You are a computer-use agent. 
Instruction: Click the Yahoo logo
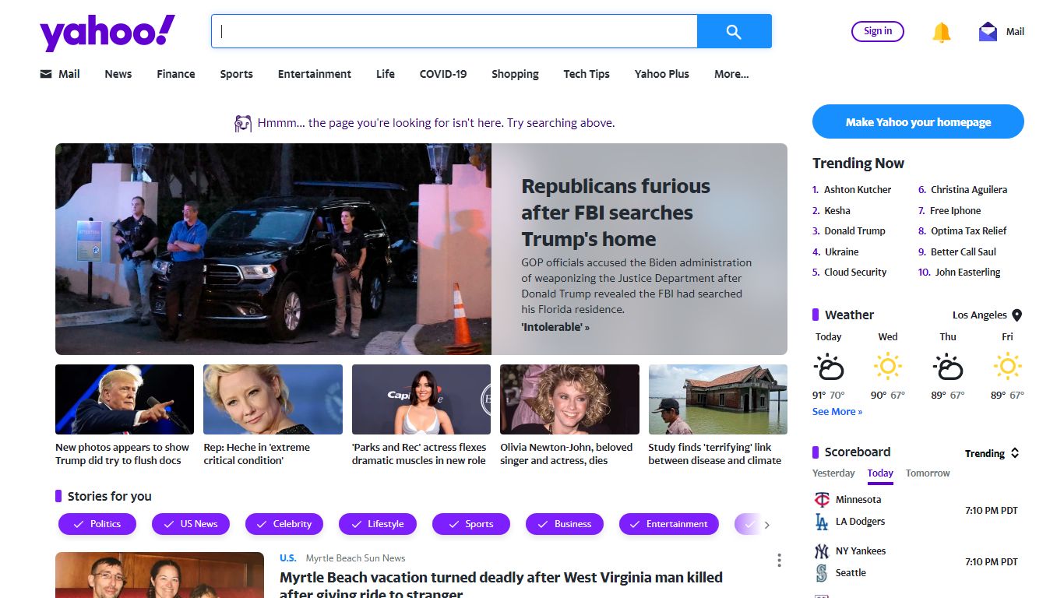[107, 33]
